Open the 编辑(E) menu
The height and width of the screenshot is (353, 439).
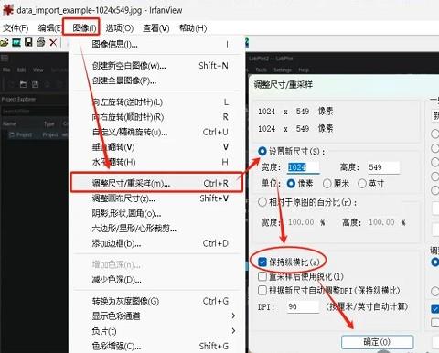coord(49,28)
